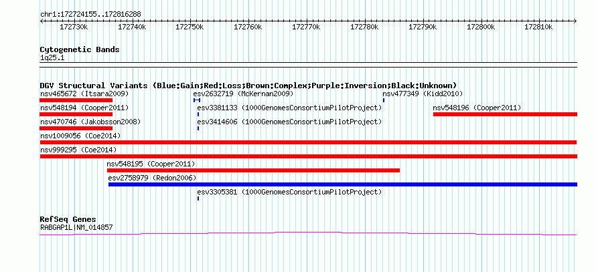Click the 172740k ruler label
The width and height of the screenshot is (596, 272).
[x=133, y=27]
